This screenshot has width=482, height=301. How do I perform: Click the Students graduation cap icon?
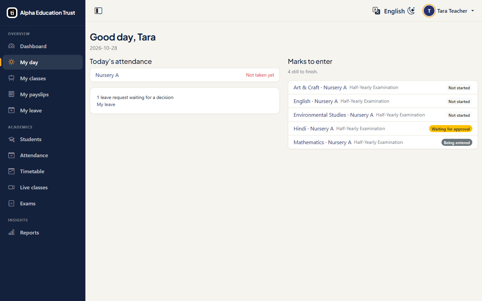pyautogui.click(x=11, y=139)
